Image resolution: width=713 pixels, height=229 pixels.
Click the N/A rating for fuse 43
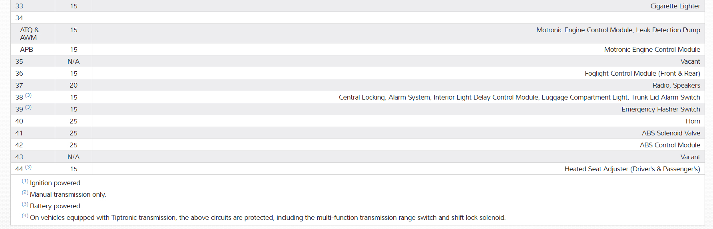[x=74, y=157]
